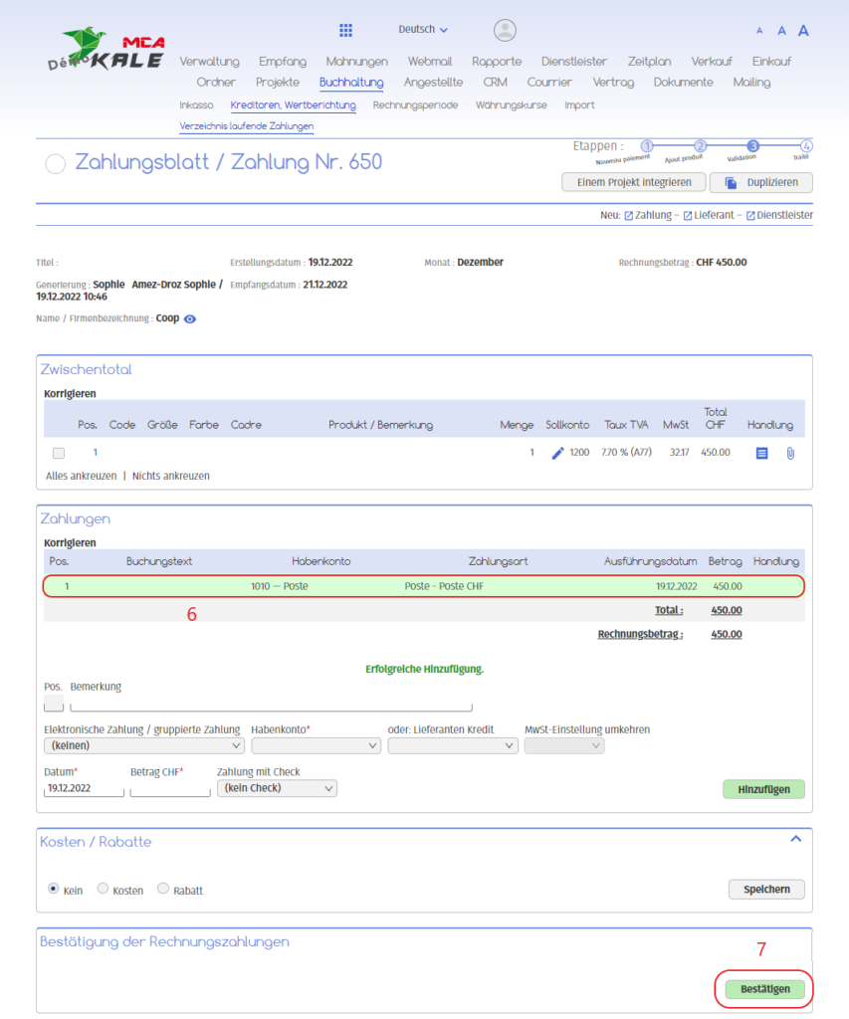Open the Deutsch language dropdown
The width and height of the screenshot is (849, 1019).
tap(423, 30)
